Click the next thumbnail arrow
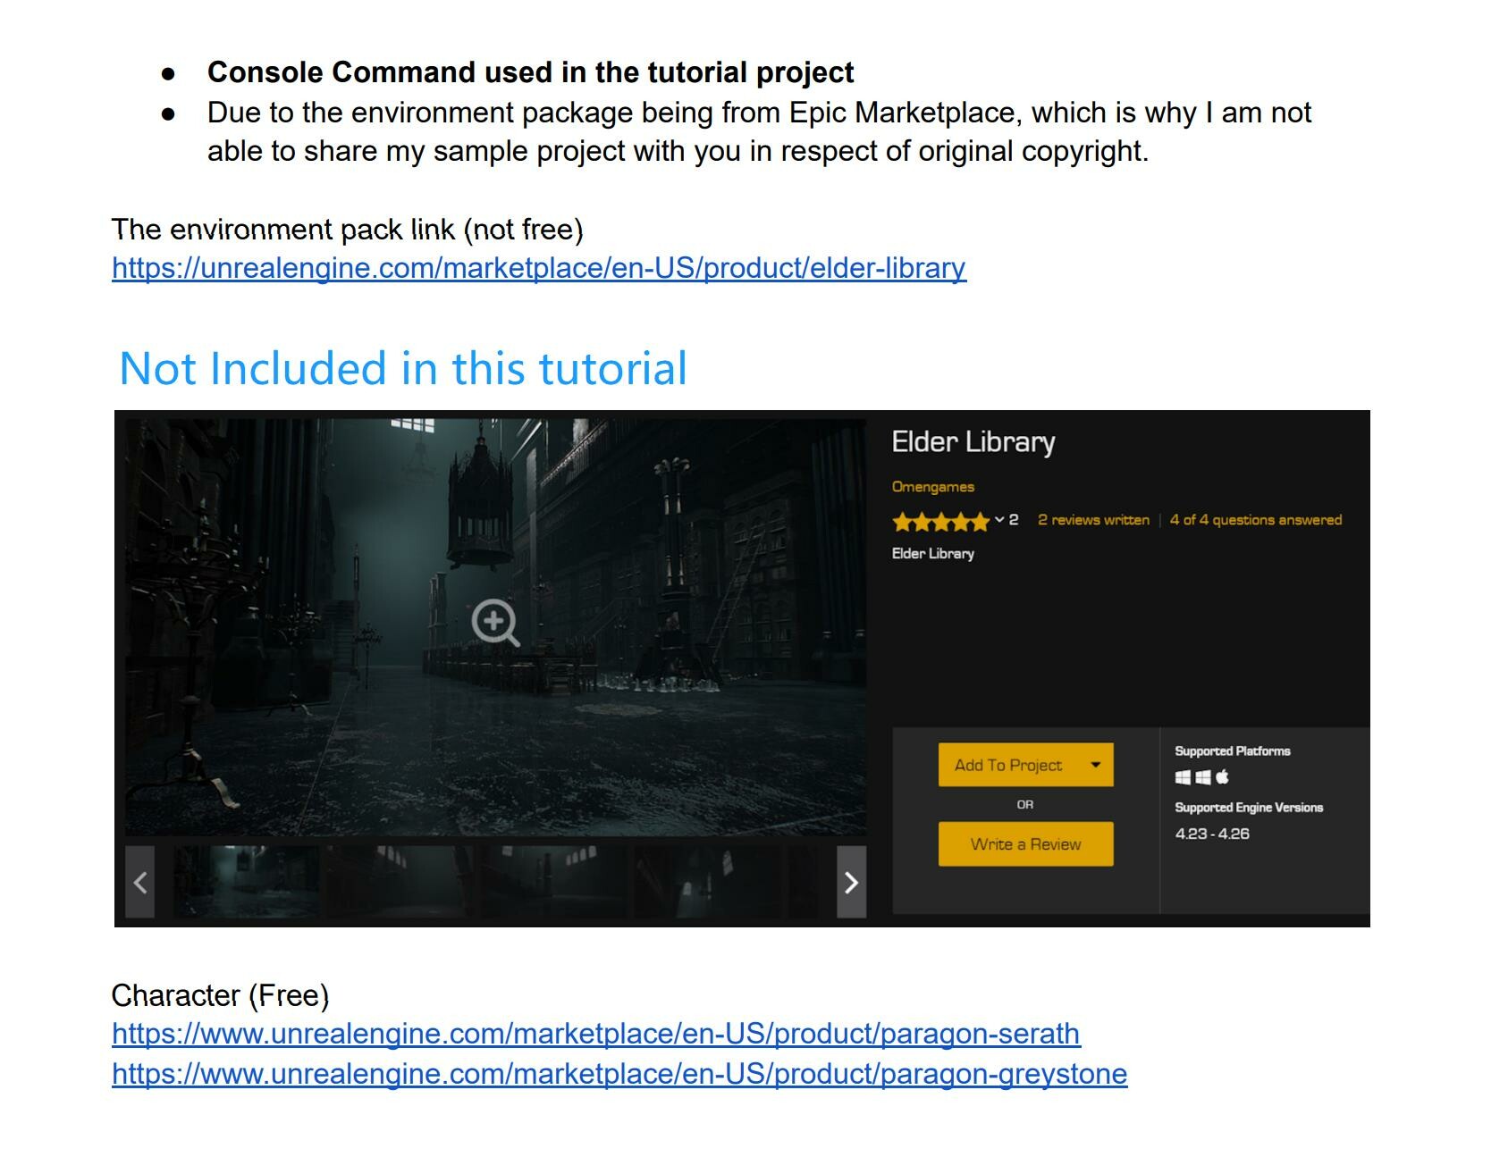The width and height of the screenshot is (1508, 1157). [x=851, y=883]
